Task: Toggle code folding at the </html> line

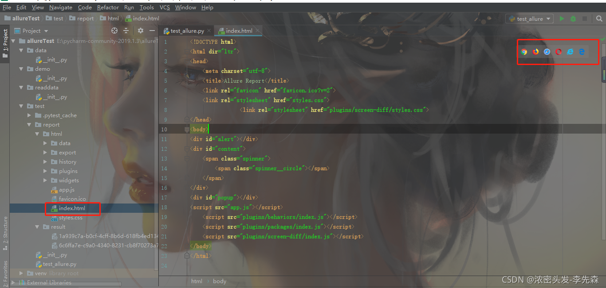Action: (187, 256)
